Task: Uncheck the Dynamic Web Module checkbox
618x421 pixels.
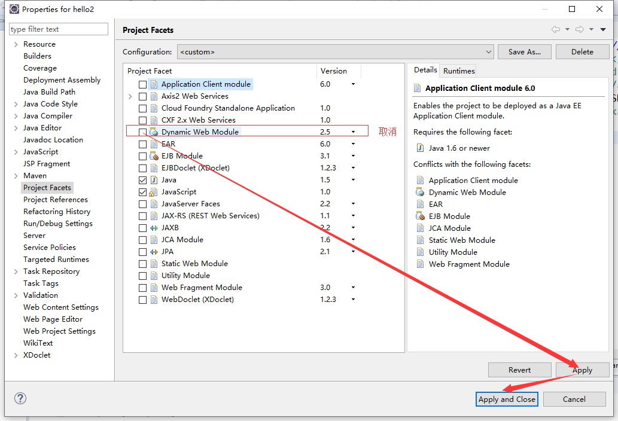Action: [x=142, y=132]
